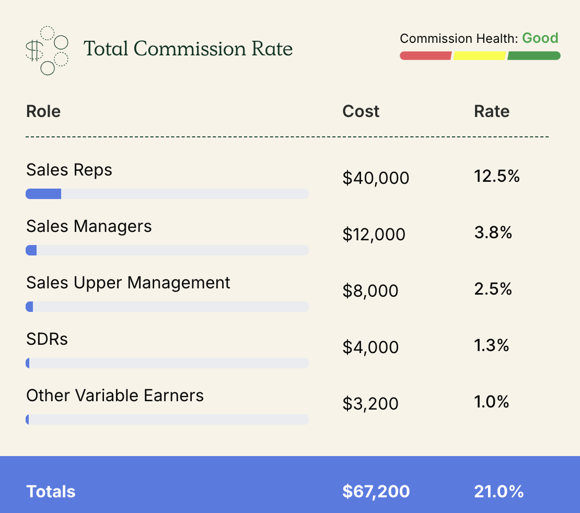Select the Rate column header

click(x=491, y=111)
